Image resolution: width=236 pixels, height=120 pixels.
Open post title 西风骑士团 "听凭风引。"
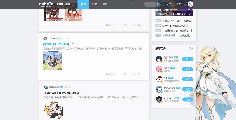(x=58, y=44)
